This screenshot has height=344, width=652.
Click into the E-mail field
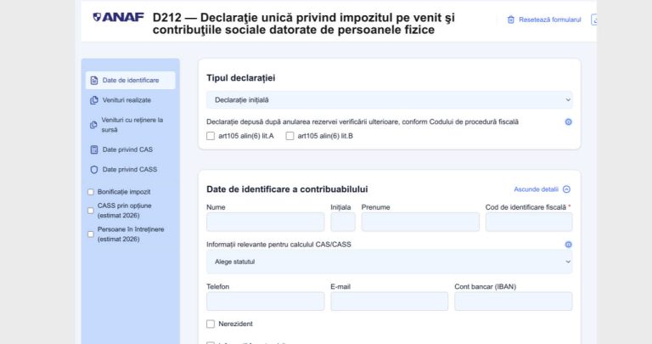click(x=389, y=302)
